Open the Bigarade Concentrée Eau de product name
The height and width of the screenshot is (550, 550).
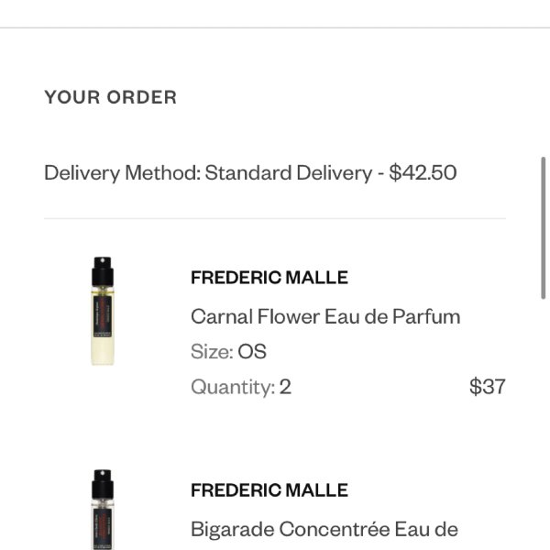click(324, 529)
